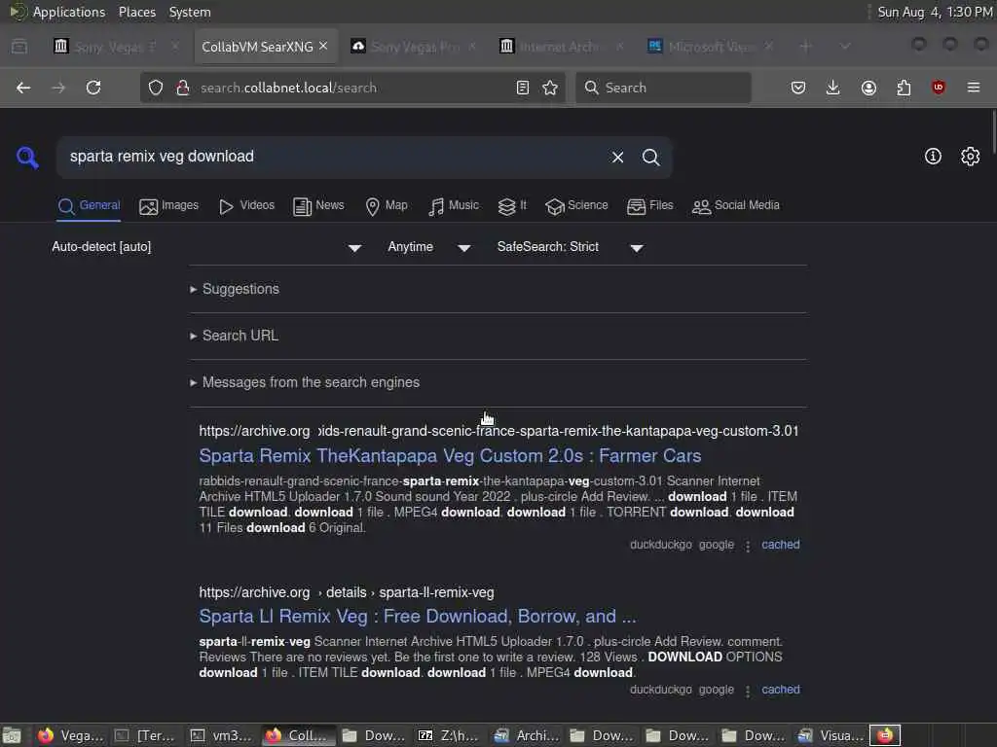Image resolution: width=997 pixels, height=747 pixels.
Task: Switch to the Map search category
Action: 387,206
